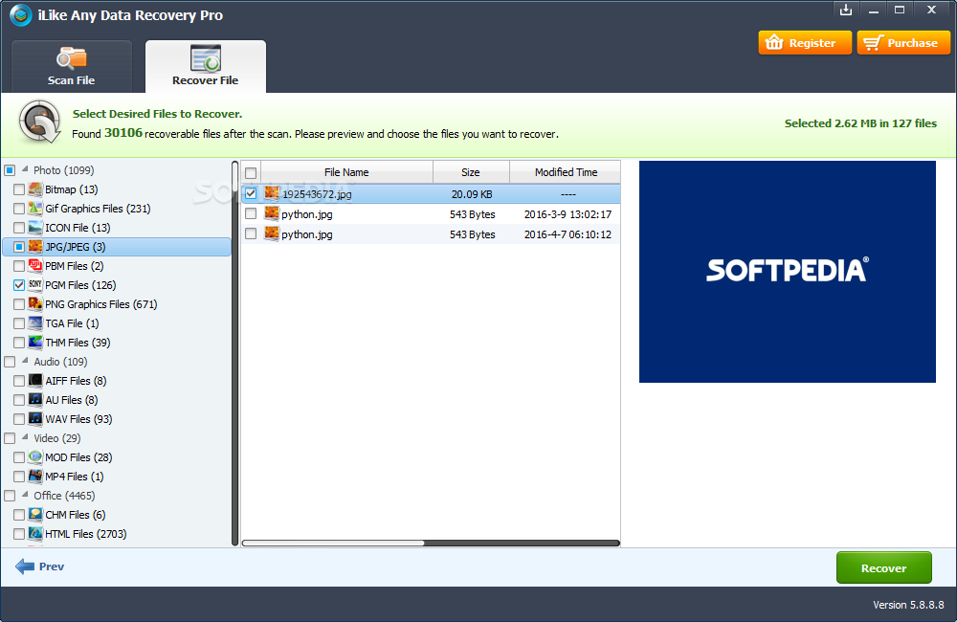
Task: Uncheck the PGM Files (126) checkbox
Action: (x=19, y=285)
